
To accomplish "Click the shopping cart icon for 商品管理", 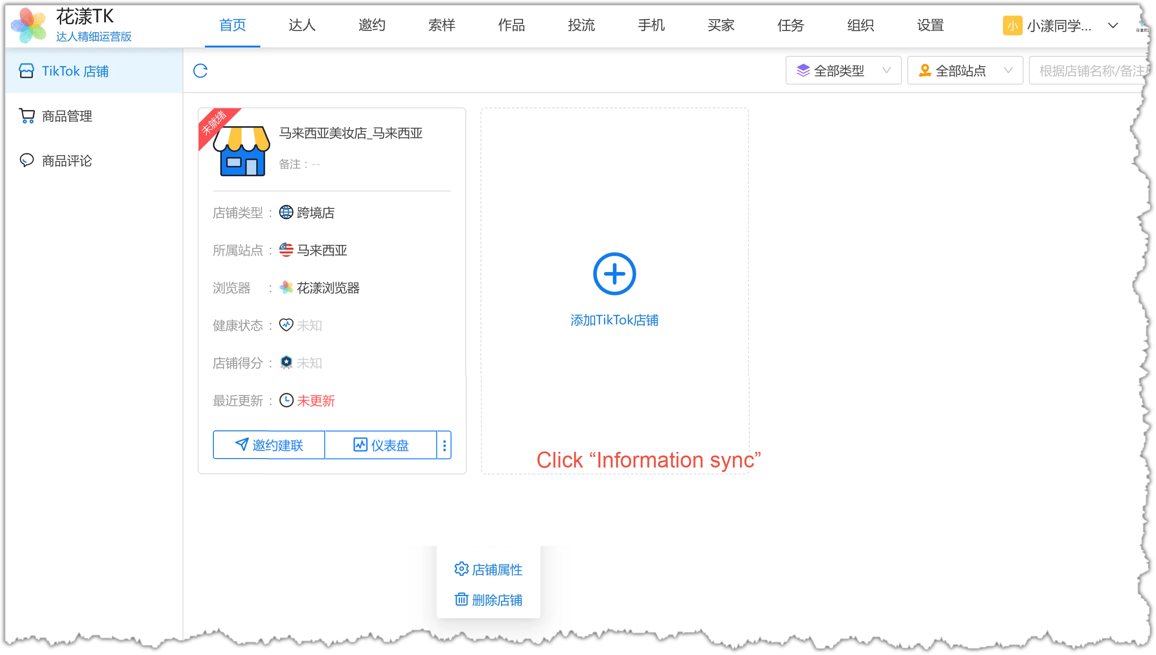I will pos(26,116).
